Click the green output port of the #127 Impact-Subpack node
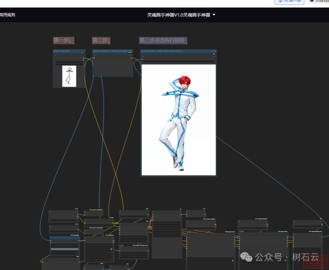 (215, 224)
